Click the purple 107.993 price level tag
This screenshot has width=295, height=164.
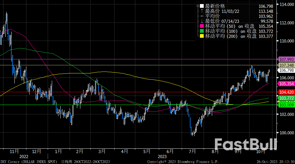tap(286, 59)
